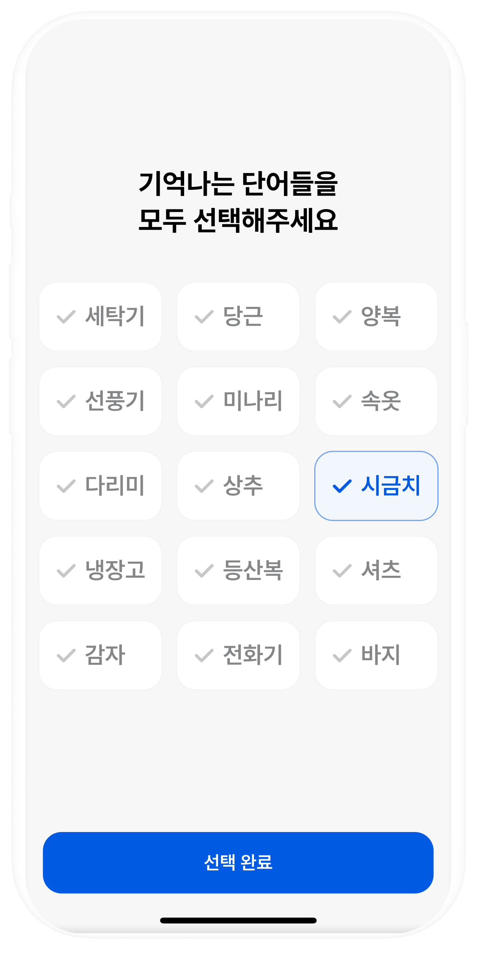483x959 pixels.
Task: Select the 속옷 word chip
Action: [376, 401]
